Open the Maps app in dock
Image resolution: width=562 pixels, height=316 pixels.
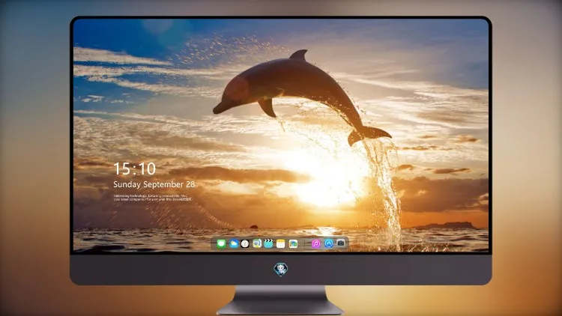(x=257, y=243)
